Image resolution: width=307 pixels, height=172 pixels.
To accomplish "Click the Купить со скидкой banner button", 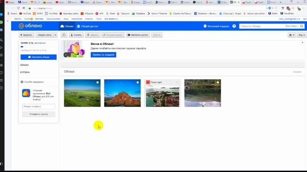I will click(104, 55).
